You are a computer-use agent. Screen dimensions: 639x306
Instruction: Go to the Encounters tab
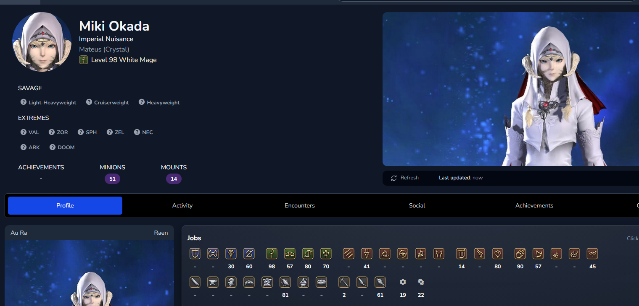pos(300,205)
